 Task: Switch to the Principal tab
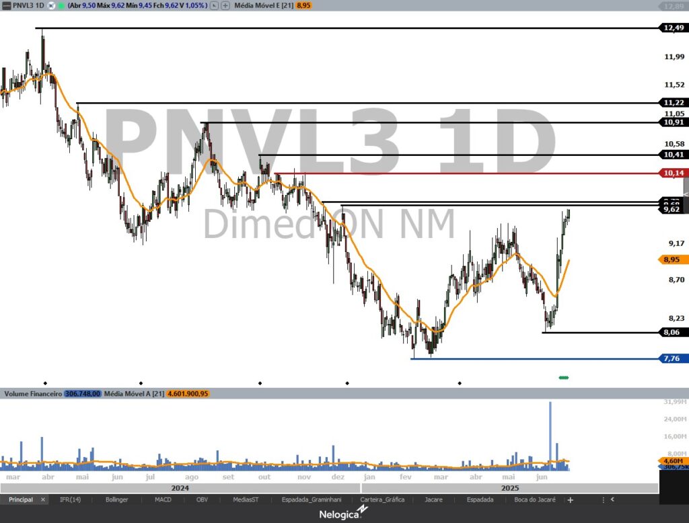(x=21, y=499)
